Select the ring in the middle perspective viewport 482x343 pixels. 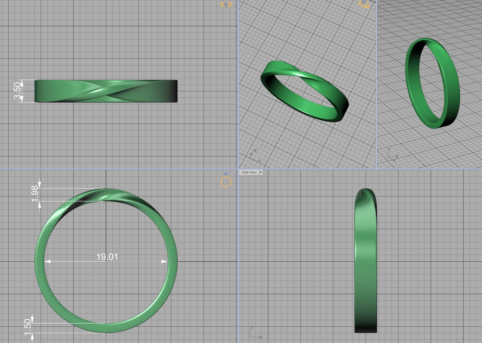[304, 91]
